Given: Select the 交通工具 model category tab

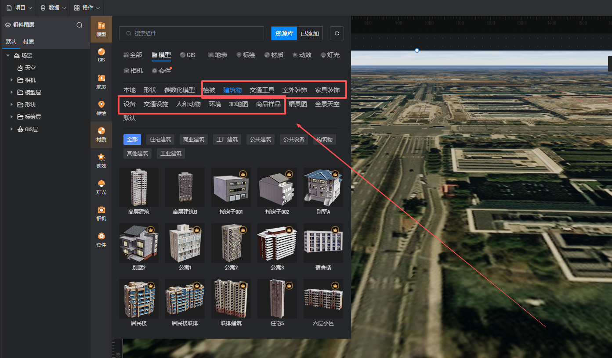Looking at the screenshot, I should [x=262, y=90].
